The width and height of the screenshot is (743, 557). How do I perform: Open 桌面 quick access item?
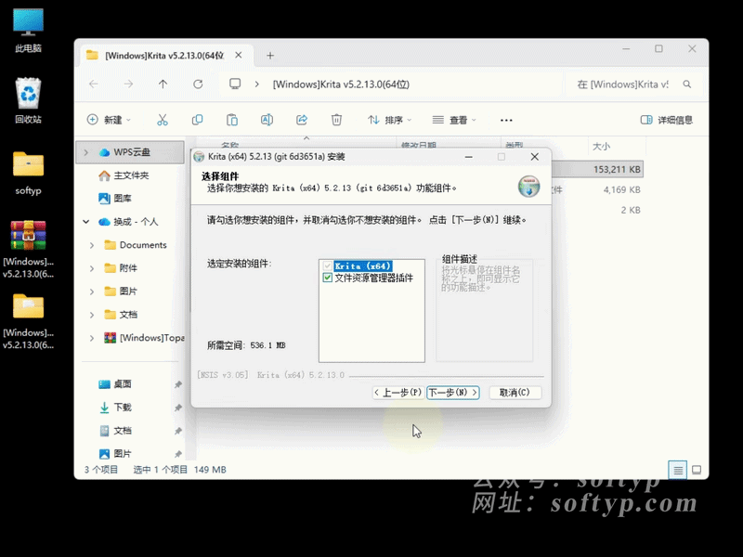pos(130,384)
